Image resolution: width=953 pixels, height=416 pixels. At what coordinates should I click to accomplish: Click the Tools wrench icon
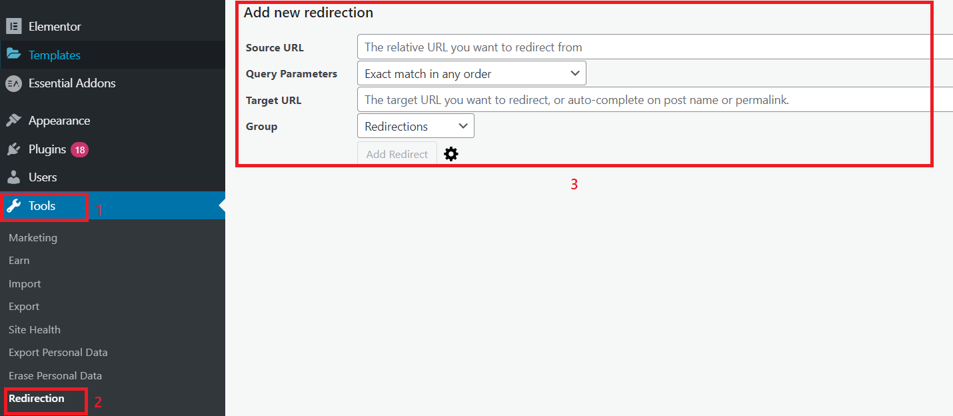[13, 206]
